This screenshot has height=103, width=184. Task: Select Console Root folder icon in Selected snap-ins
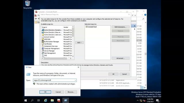click(87, 27)
